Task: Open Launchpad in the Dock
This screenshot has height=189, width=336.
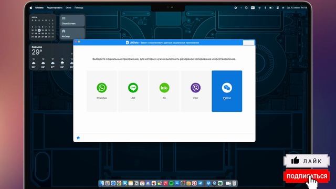Action: pos(107,183)
